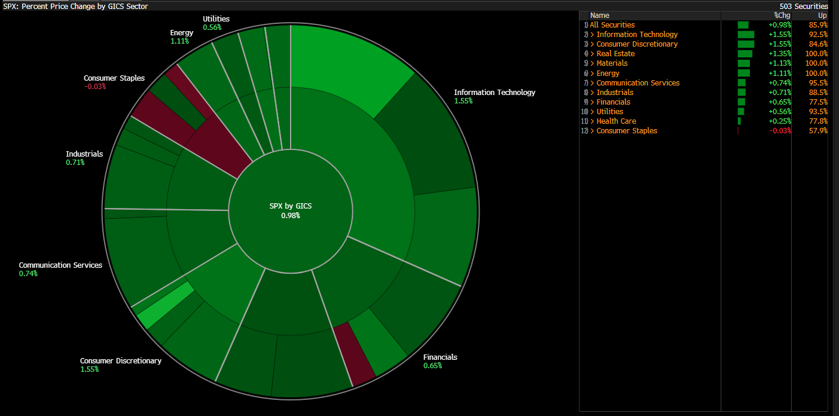Select the Information Technology label beside the chart
The image size is (839, 416).
pos(494,93)
